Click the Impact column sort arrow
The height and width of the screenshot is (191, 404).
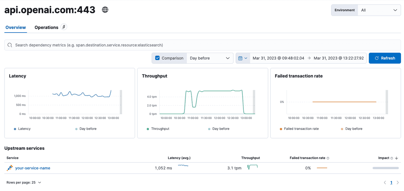point(396,158)
